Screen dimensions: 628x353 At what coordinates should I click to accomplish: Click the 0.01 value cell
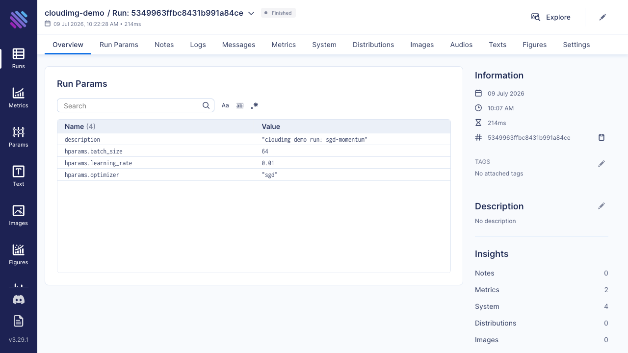[268, 163]
